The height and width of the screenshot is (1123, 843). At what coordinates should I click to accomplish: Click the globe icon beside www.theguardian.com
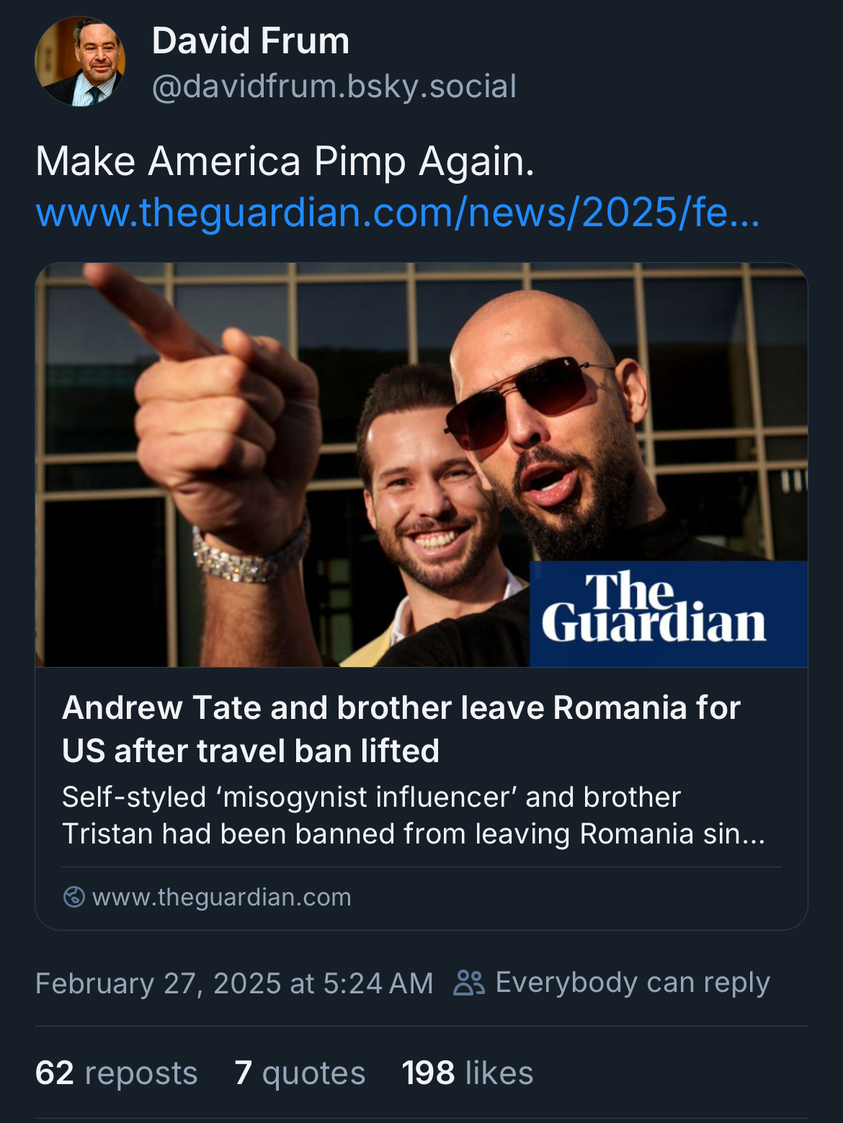click(x=74, y=897)
